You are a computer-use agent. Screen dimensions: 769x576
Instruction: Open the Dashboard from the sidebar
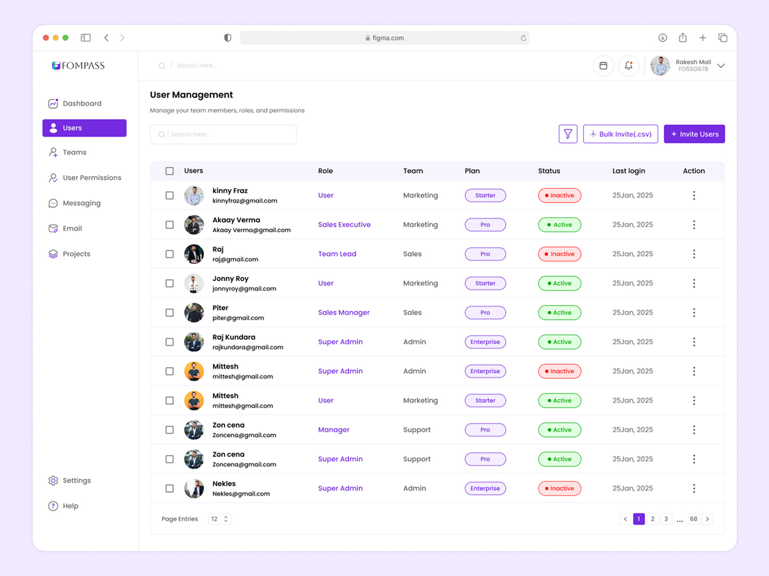tap(81, 103)
